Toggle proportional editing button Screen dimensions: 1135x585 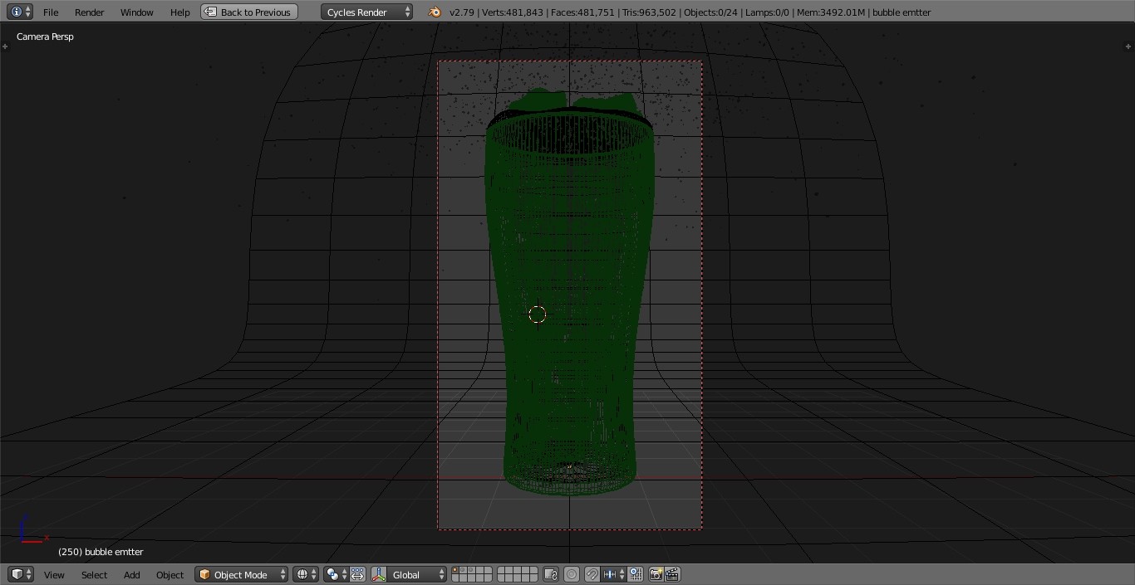pos(572,574)
